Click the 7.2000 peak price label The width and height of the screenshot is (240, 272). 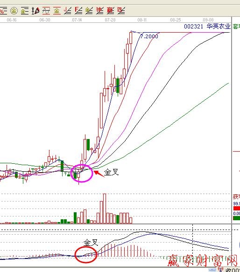pyautogui.click(x=149, y=36)
